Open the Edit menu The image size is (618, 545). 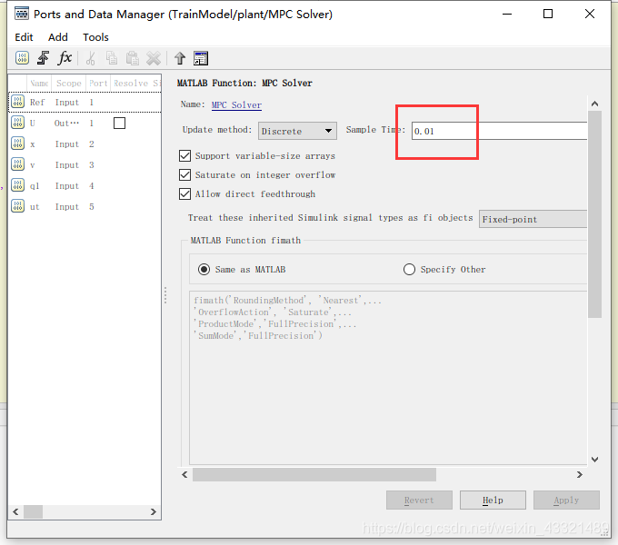tap(24, 37)
